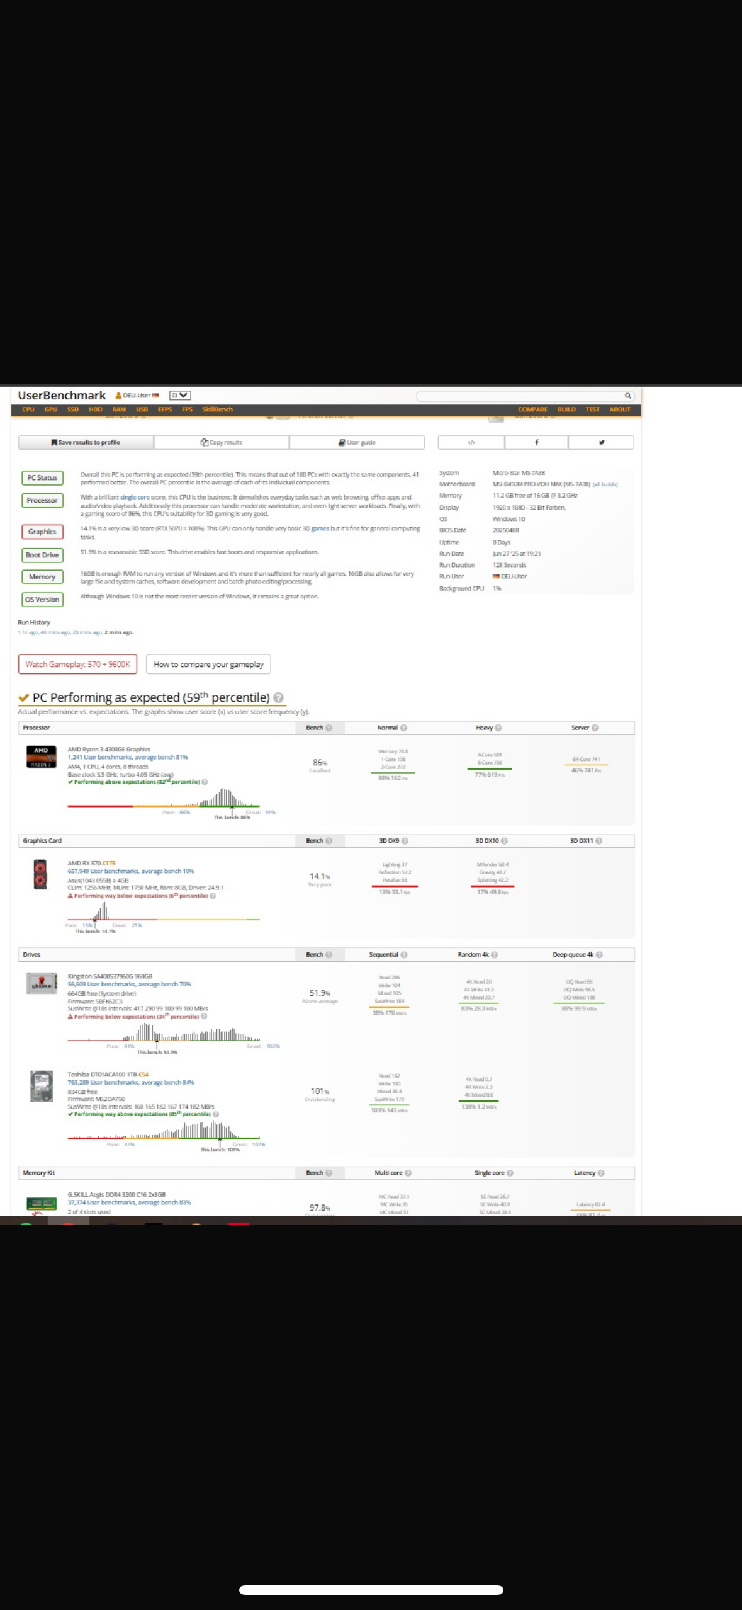
Task: Click Watch Gameplay: 570 + 9600K button
Action: pos(77,665)
